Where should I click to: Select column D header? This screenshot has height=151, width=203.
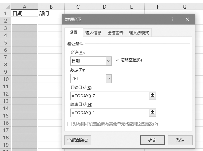tap(104, 7)
